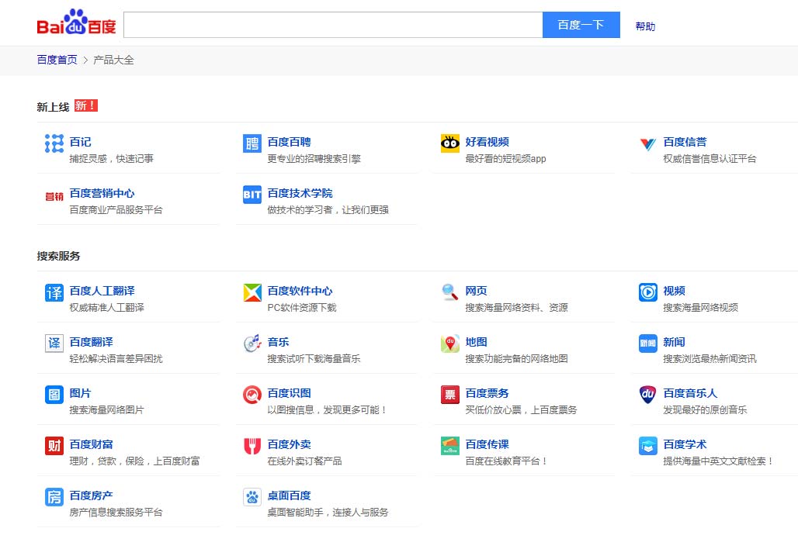
Task: Focus the Baidu search input box
Action: point(333,25)
